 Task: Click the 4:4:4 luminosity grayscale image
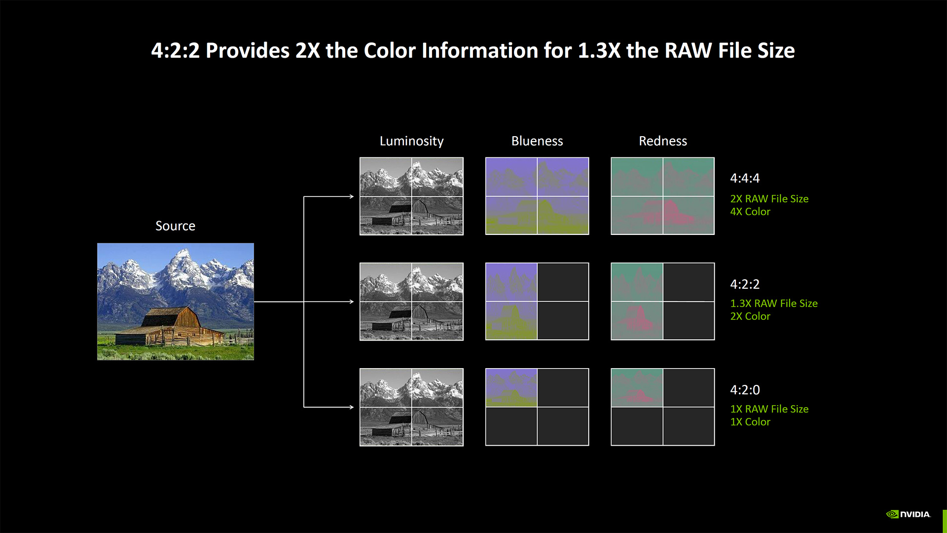411,196
